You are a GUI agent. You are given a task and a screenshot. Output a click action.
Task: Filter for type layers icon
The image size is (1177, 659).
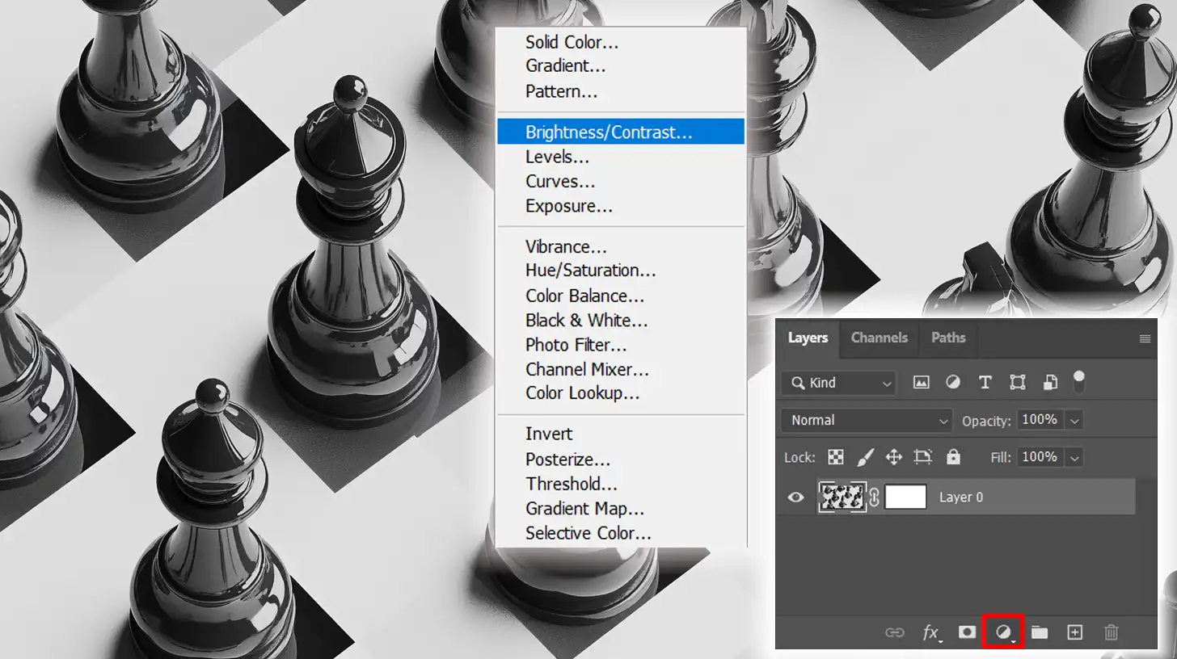(985, 383)
